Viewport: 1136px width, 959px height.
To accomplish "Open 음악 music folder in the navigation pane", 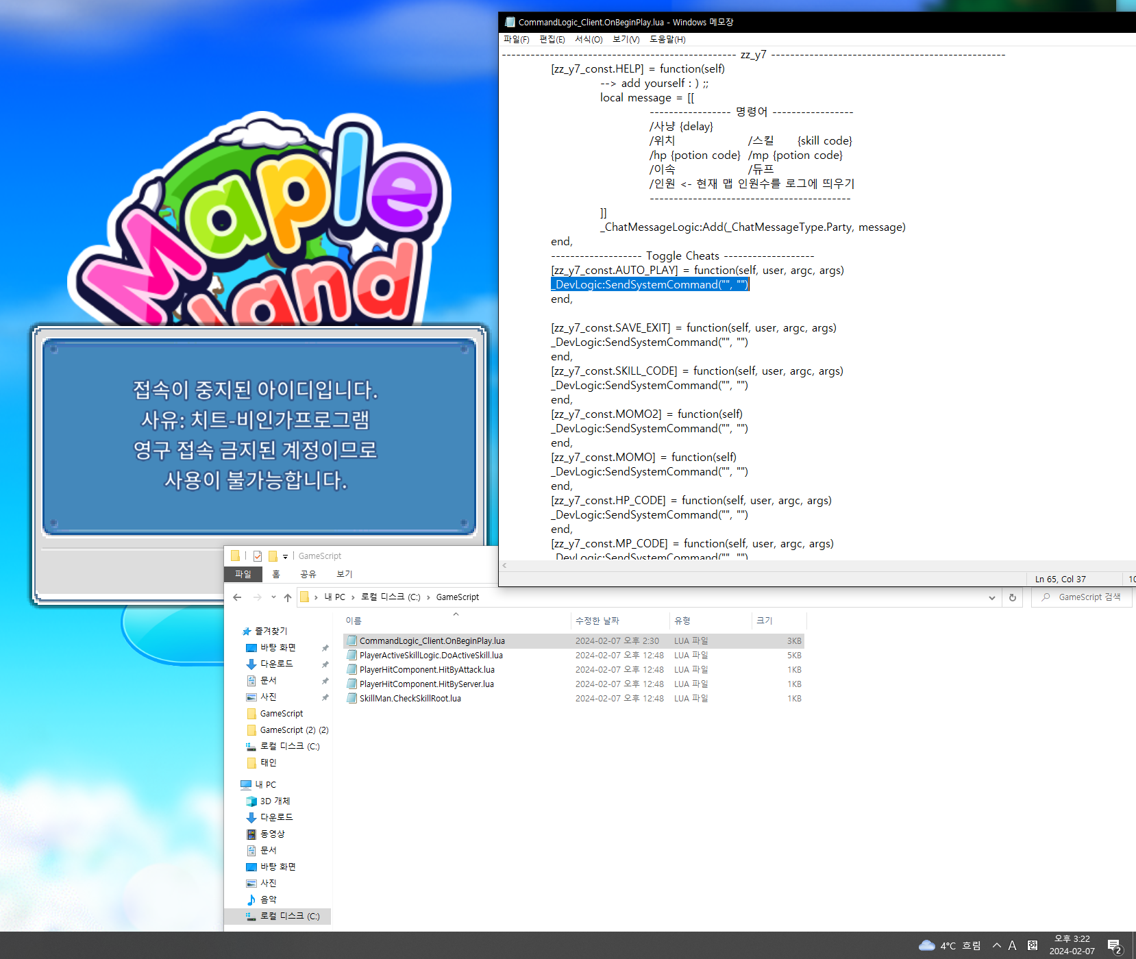I will coord(268,899).
